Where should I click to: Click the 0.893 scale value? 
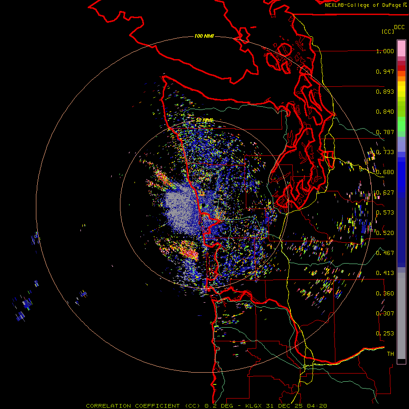(385, 91)
